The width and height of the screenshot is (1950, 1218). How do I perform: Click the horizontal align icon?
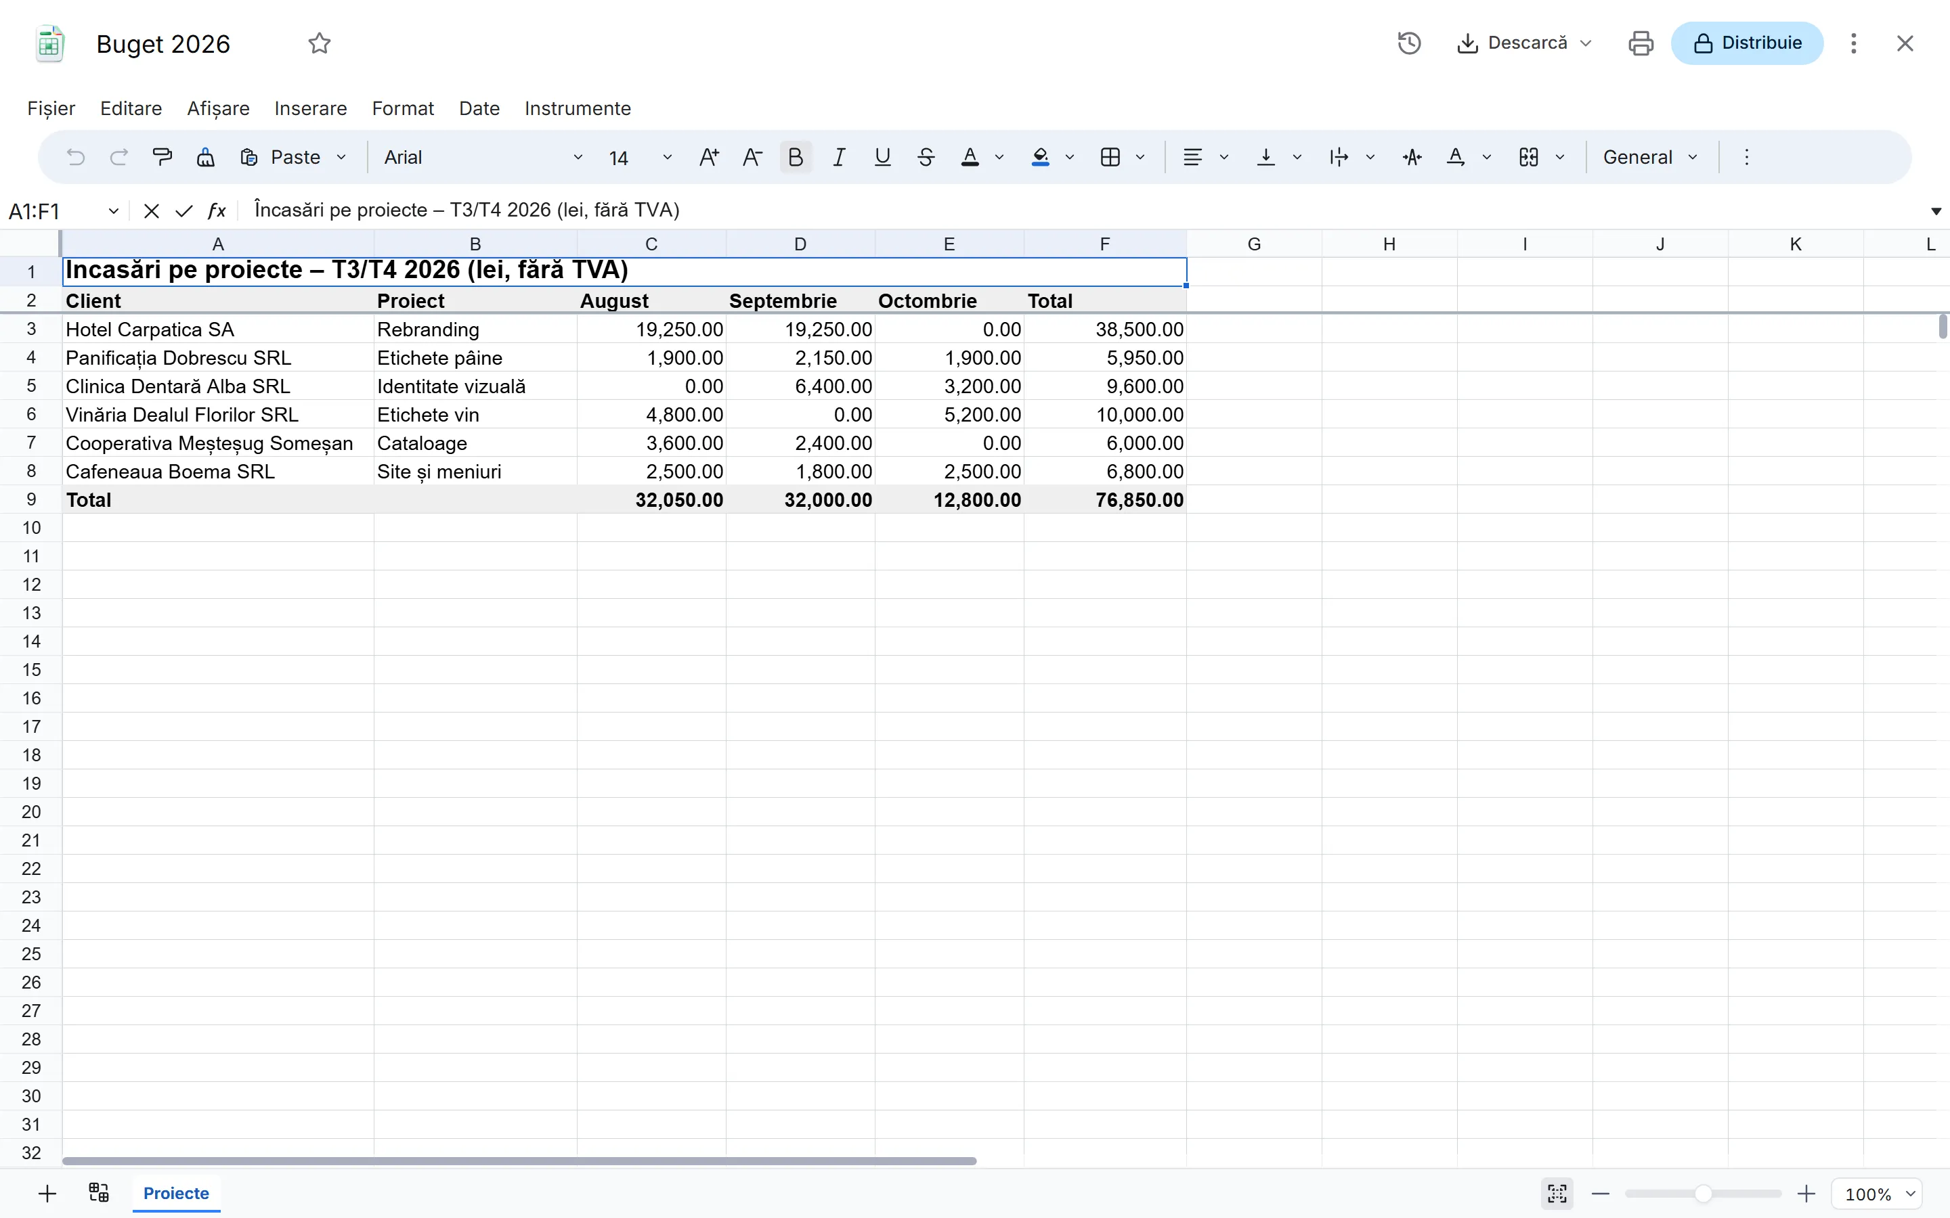[1192, 157]
